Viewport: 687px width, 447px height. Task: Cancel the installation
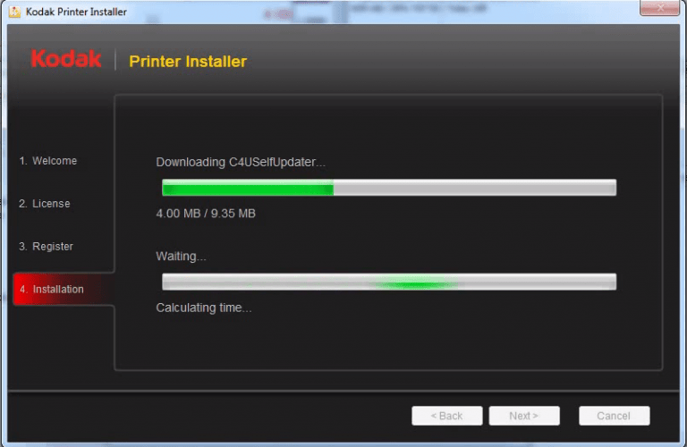coord(614,416)
